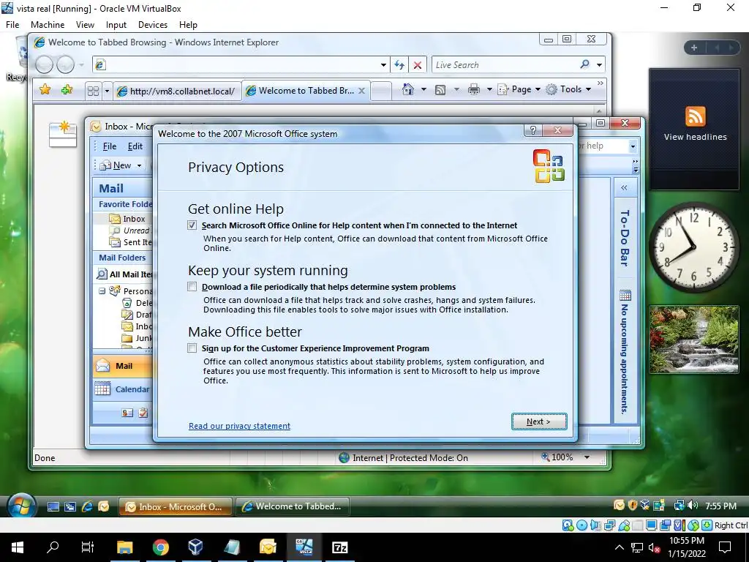Click the IE Forward button
The image size is (749, 562).
coord(65,64)
